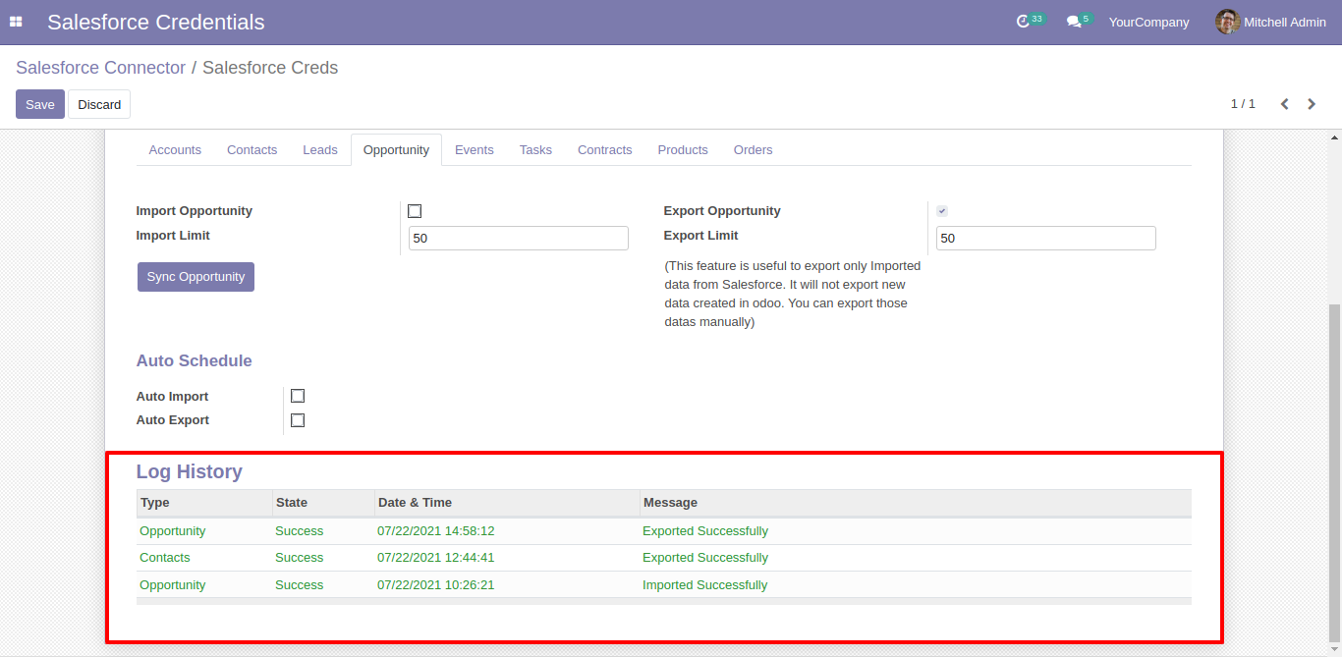Click the Salesforce Credentials app title
1342x657 pixels.
pyautogui.click(x=155, y=22)
